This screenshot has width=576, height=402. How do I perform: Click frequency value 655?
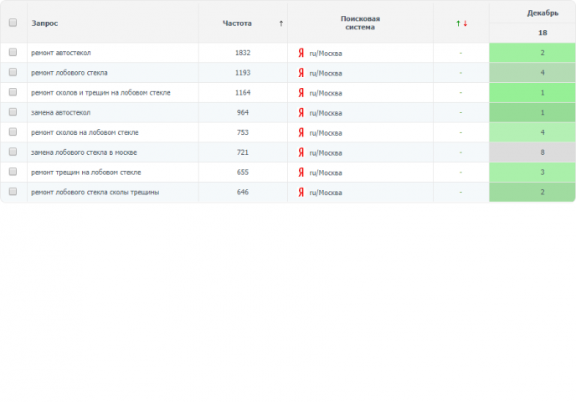click(x=243, y=172)
